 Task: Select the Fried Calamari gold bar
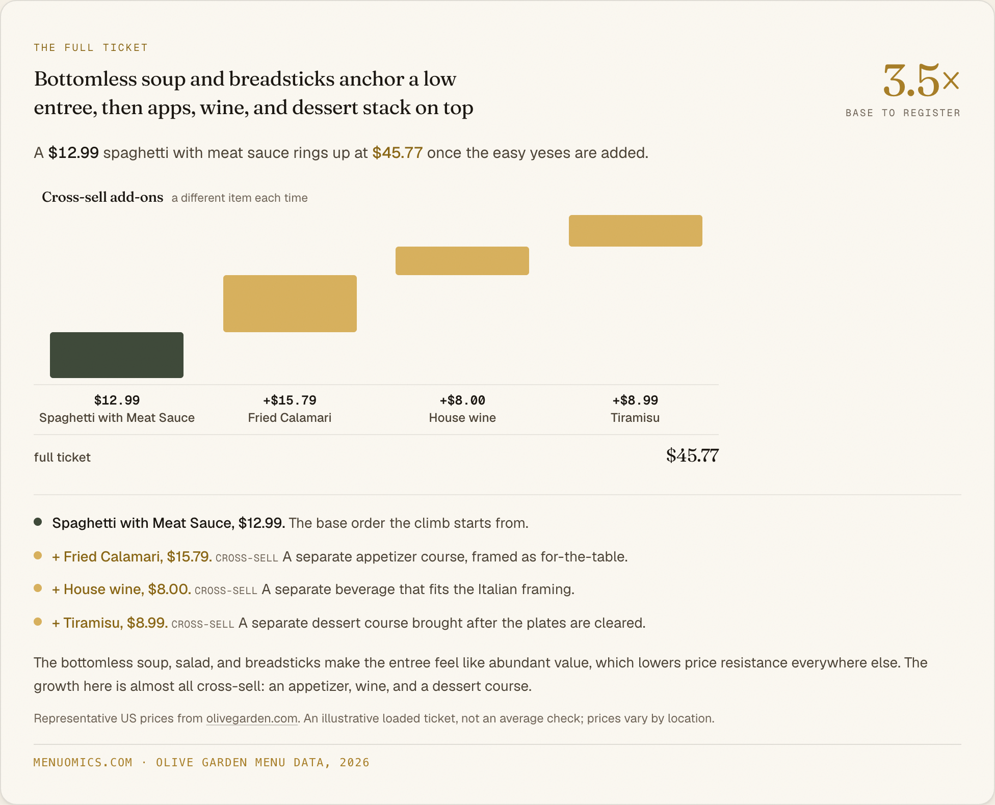tap(290, 304)
